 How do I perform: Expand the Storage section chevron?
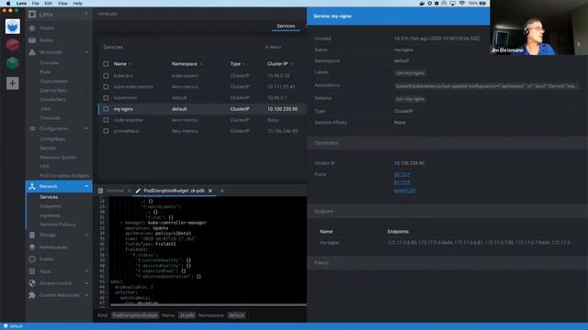[x=86, y=235]
